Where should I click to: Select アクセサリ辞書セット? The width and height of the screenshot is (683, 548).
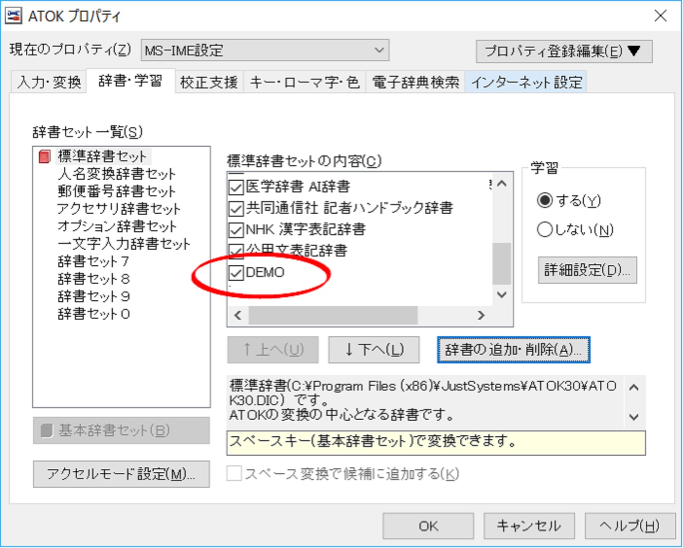click(119, 209)
